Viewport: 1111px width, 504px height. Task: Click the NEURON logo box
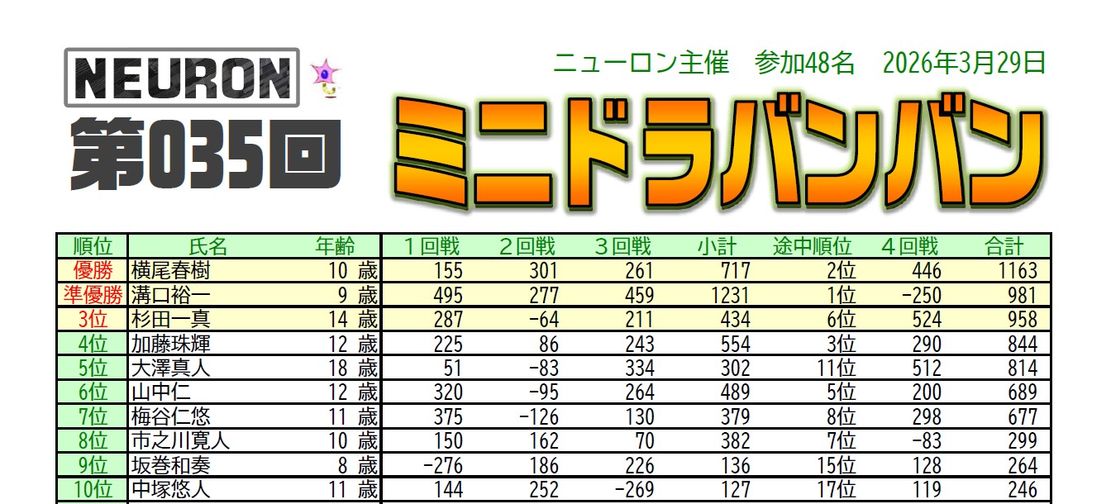click(182, 77)
